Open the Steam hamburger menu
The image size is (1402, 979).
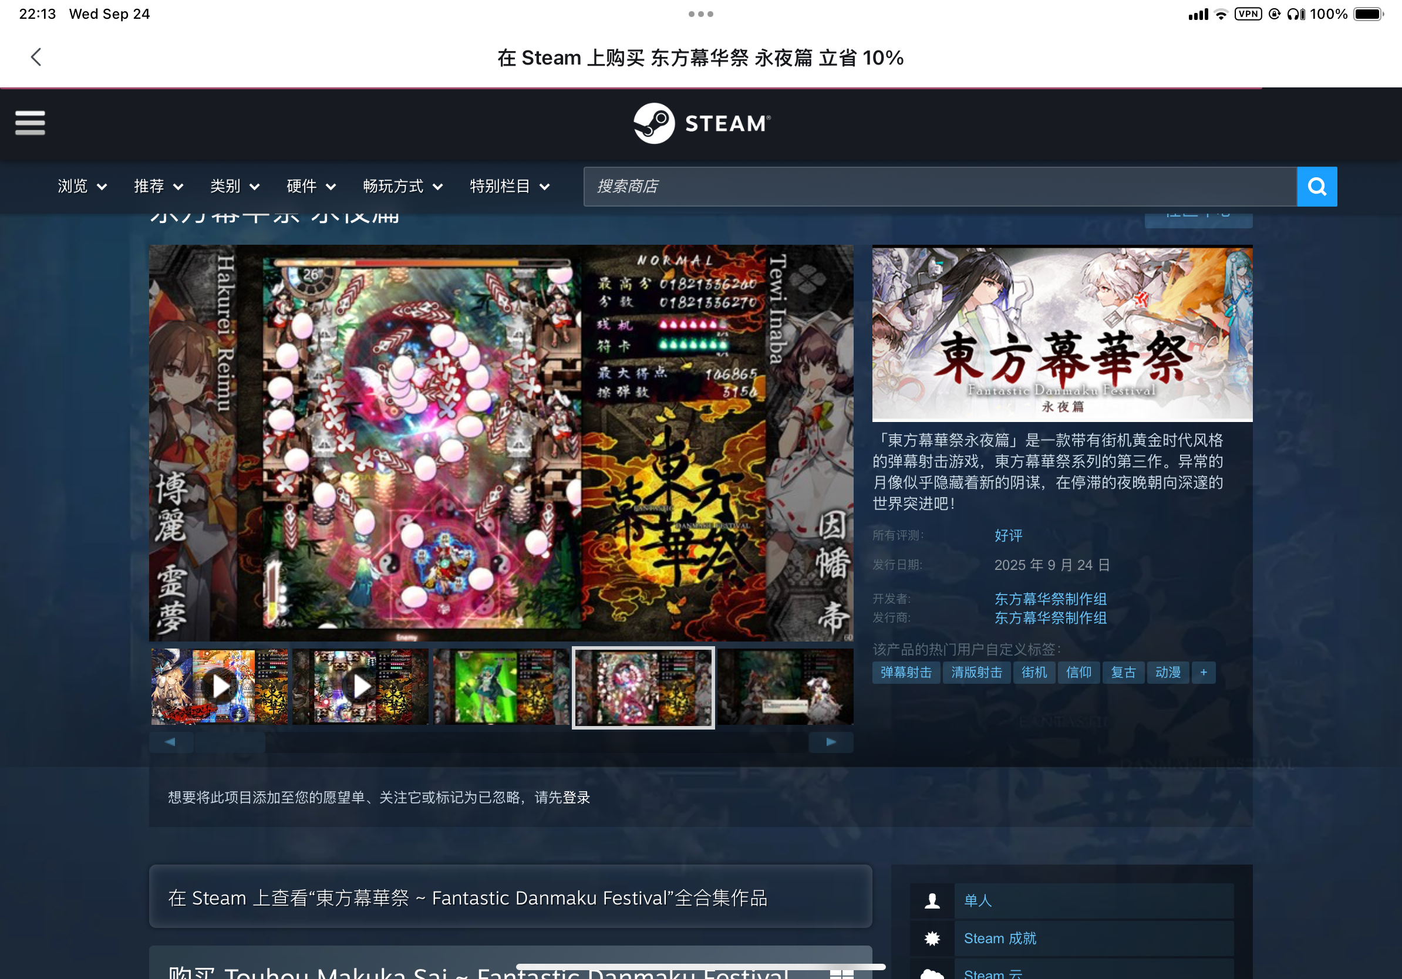tap(30, 123)
